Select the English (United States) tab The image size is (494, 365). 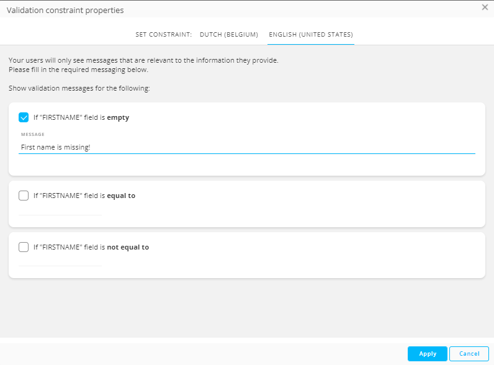310,35
